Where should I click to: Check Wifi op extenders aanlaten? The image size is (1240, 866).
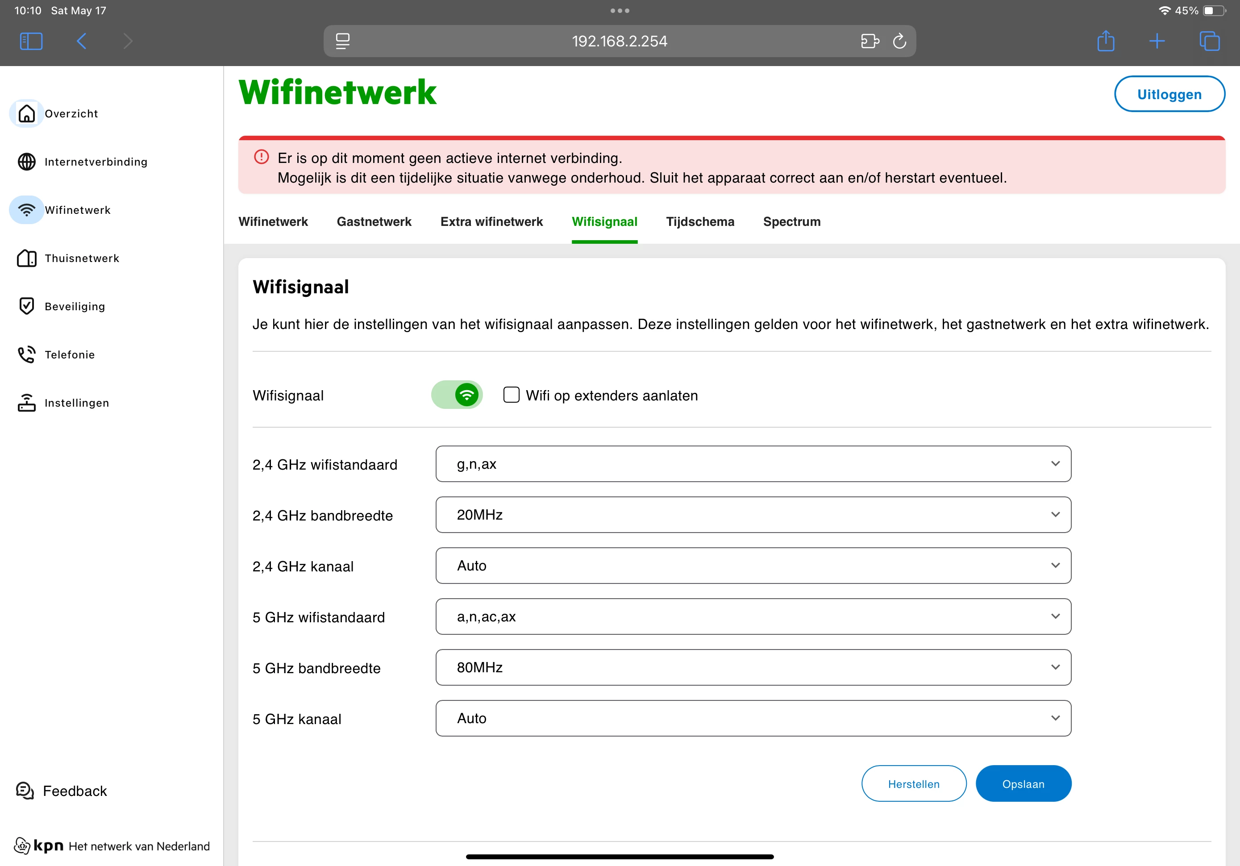click(x=511, y=395)
